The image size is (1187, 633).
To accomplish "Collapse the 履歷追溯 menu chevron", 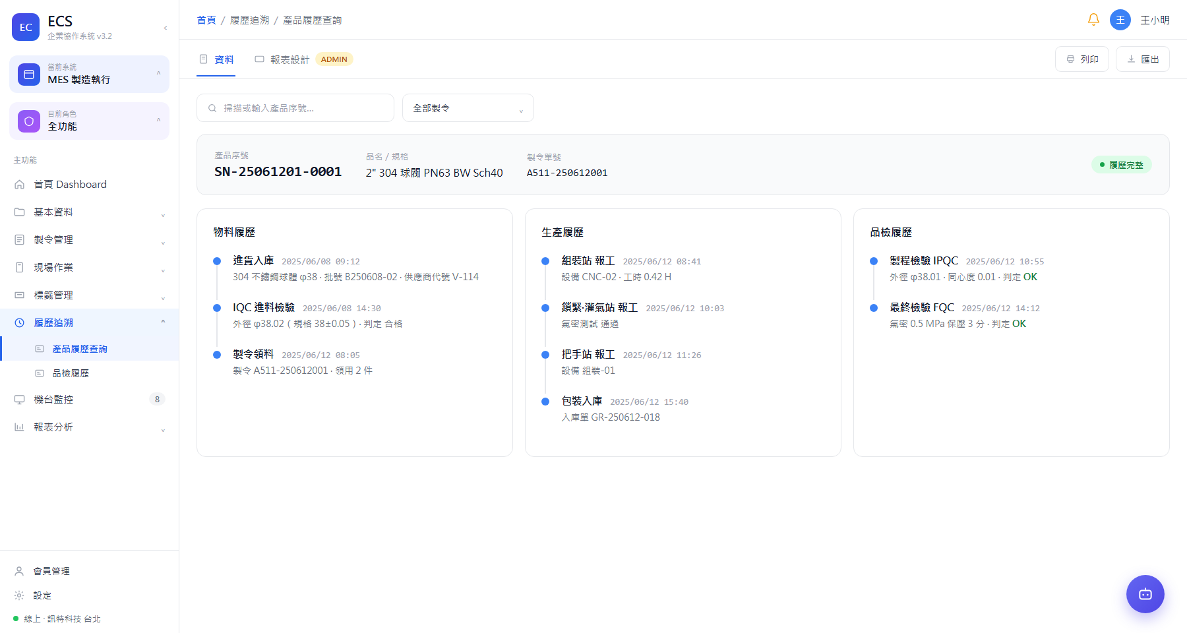I will [163, 322].
